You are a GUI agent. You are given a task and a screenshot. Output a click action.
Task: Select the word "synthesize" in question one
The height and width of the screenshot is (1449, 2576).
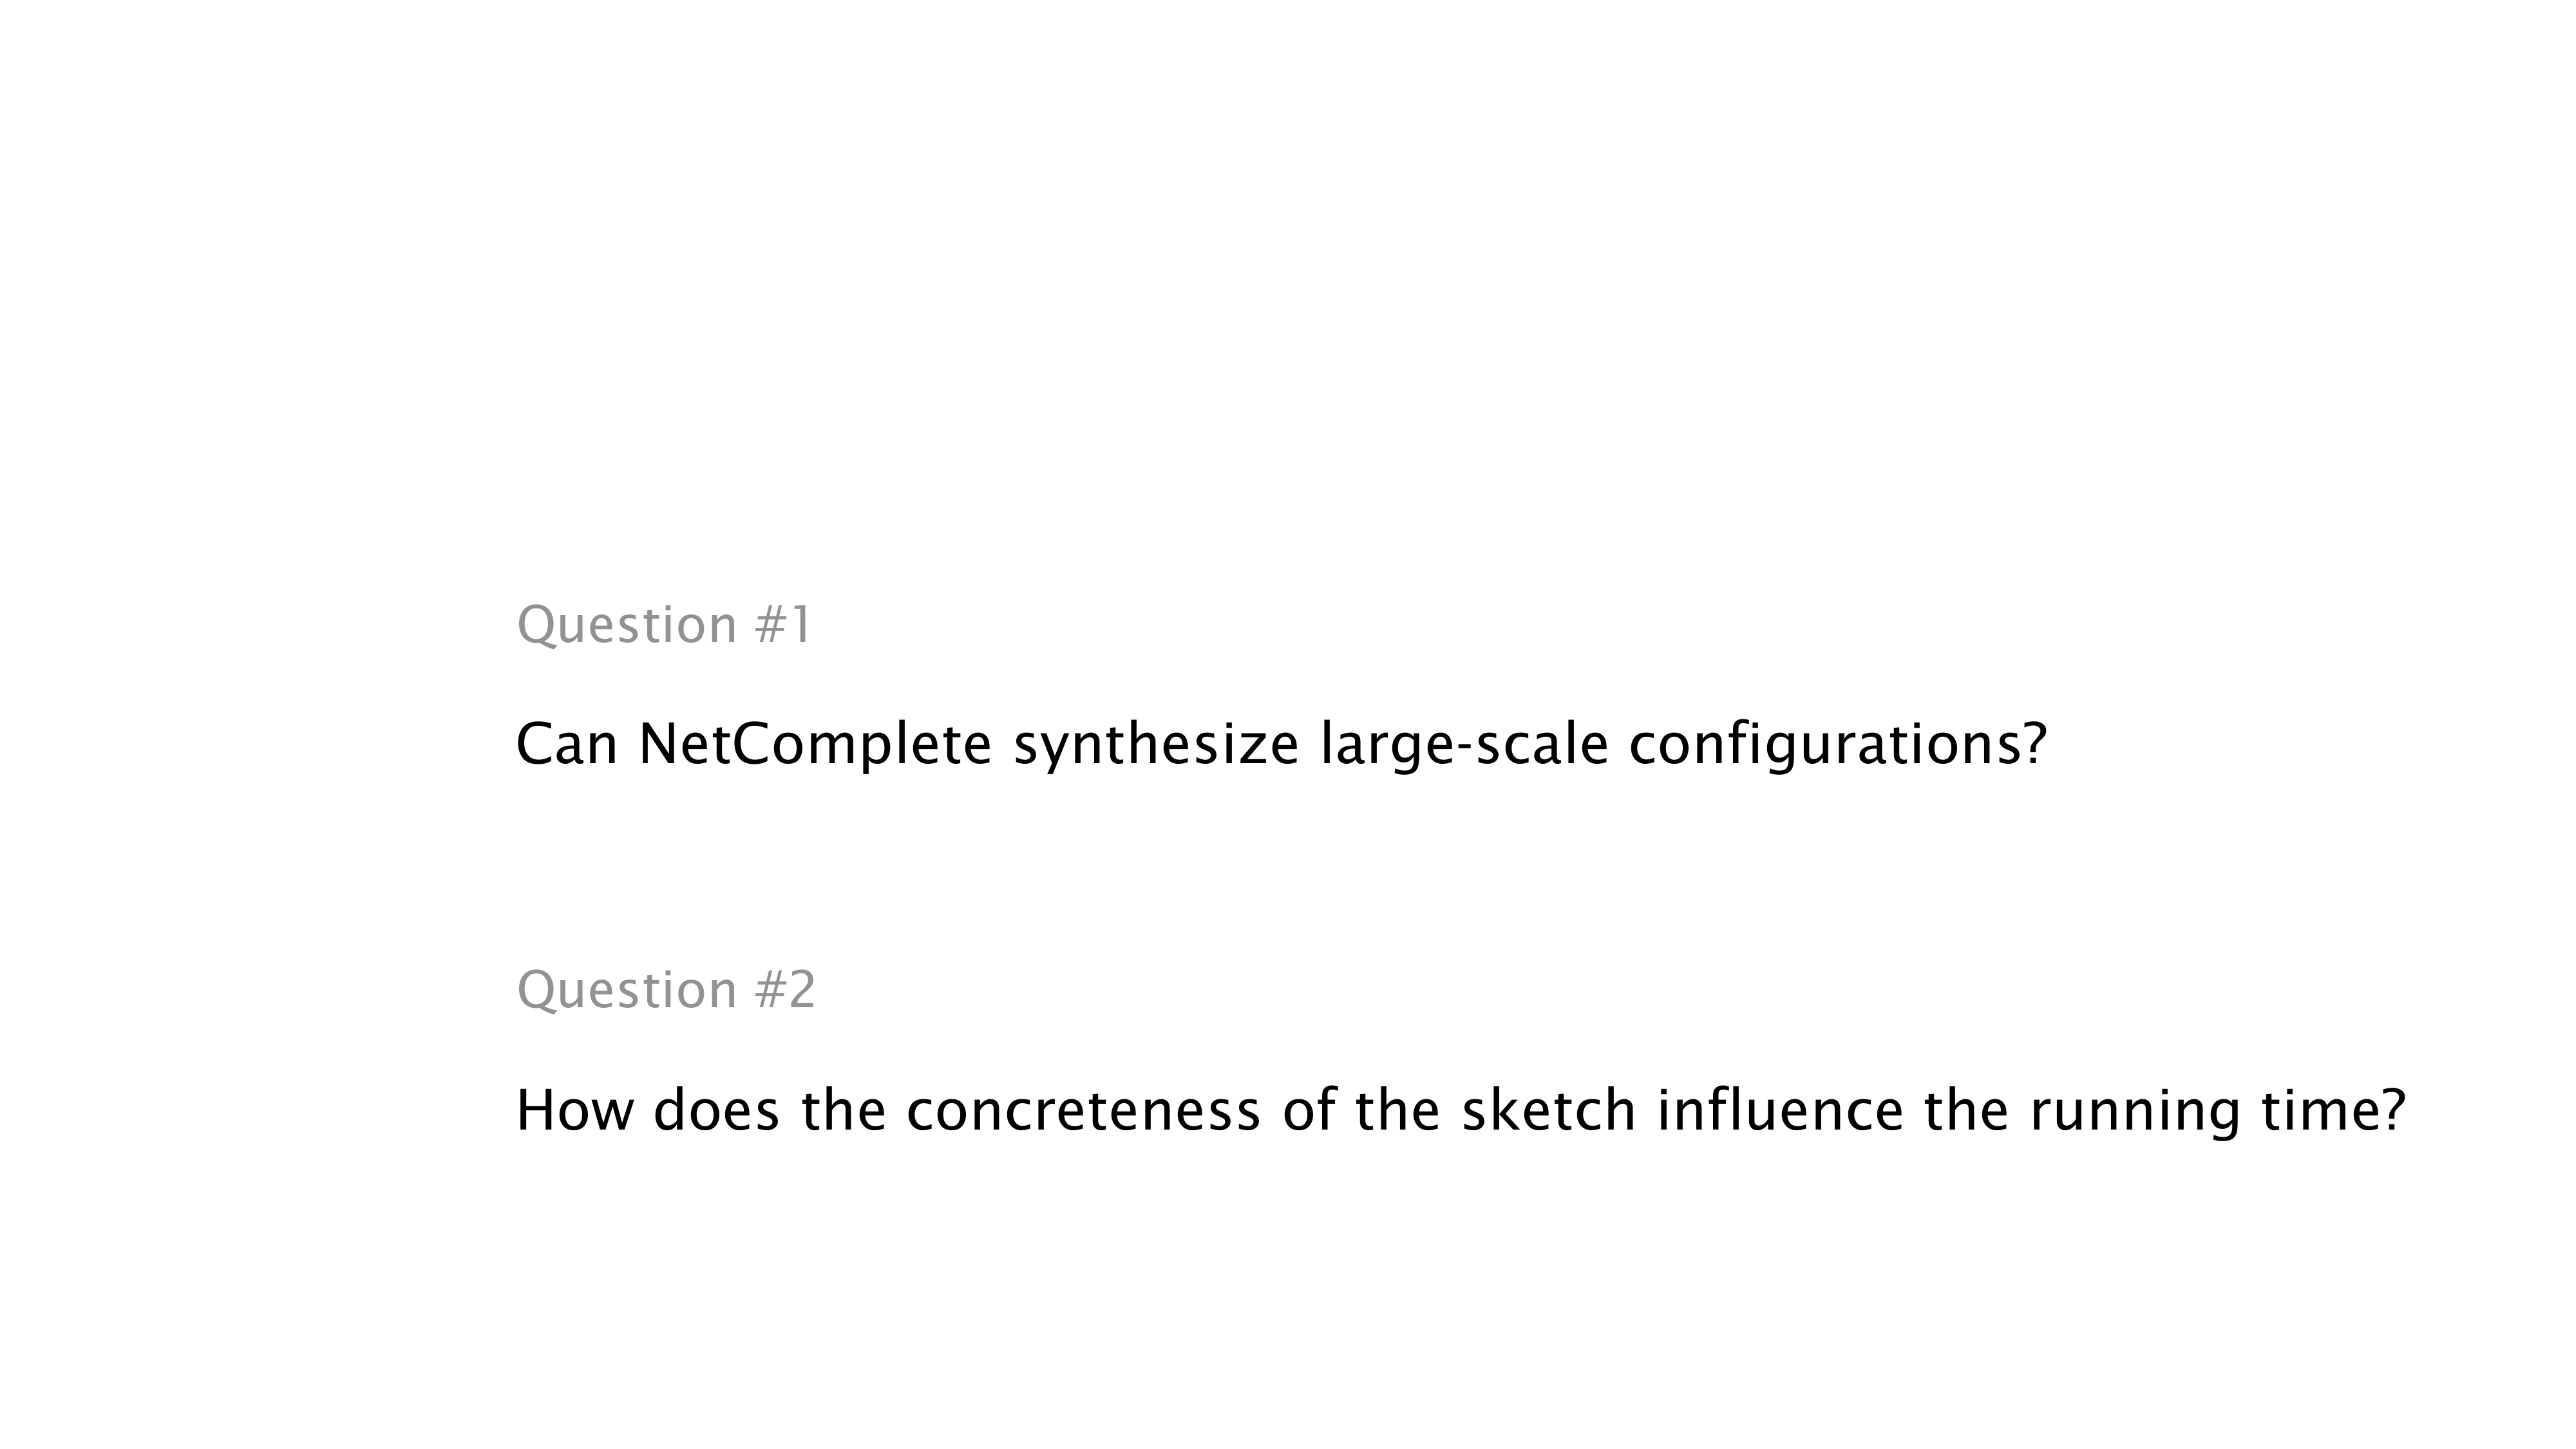click(x=1156, y=746)
